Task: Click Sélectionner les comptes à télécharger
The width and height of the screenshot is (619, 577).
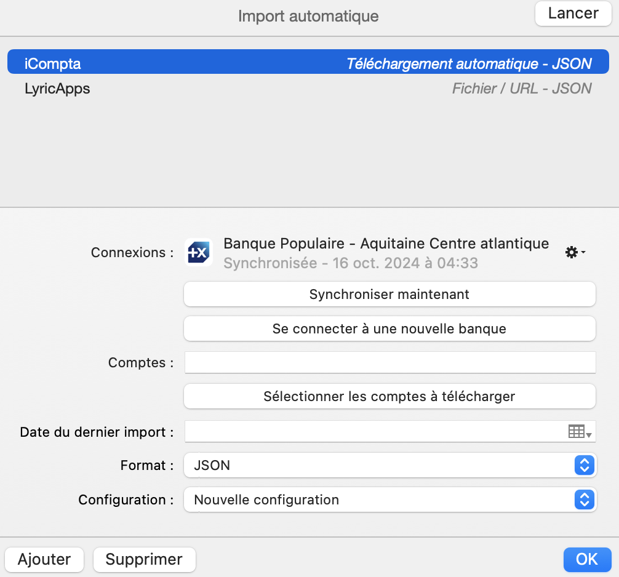Action: 389,396
